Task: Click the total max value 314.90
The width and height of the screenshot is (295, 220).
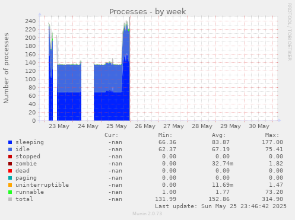Action: coord(272,199)
